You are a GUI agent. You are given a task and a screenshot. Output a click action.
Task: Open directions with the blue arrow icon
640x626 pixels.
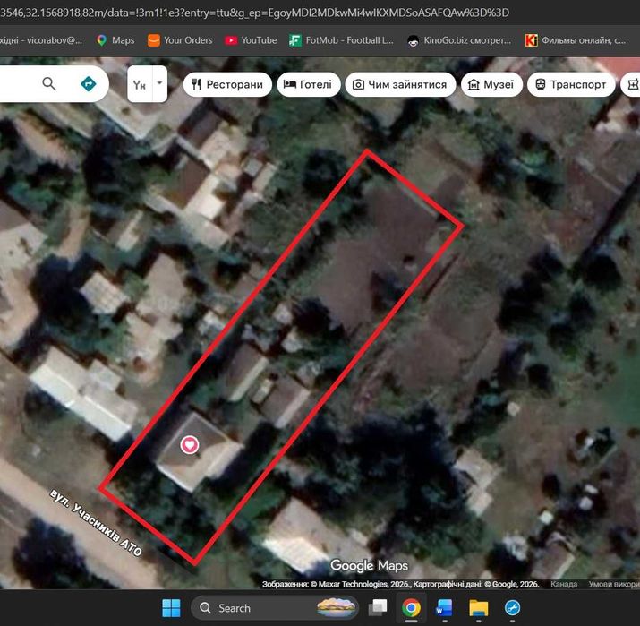(x=88, y=83)
